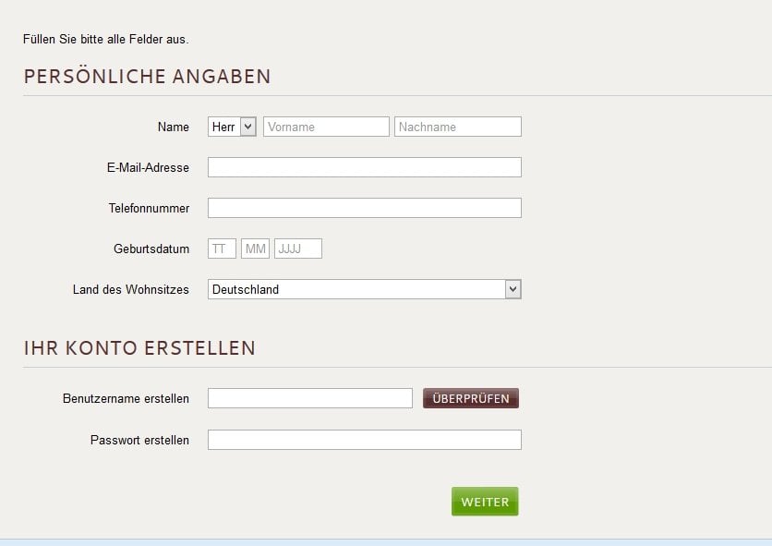Viewport: 772px width, 546px height.
Task: Click the JJJJ year field
Action: point(298,249)
